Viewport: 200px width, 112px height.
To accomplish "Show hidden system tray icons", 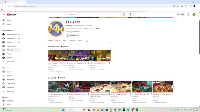I will coord(172,110).
